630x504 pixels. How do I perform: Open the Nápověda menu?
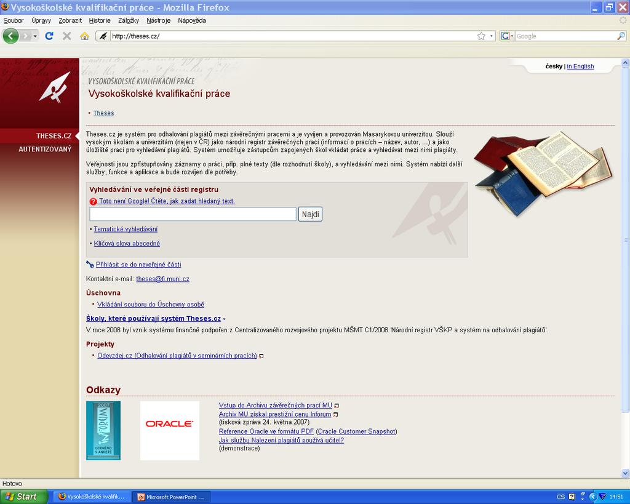pyautogui.click(x=192, y=20)
